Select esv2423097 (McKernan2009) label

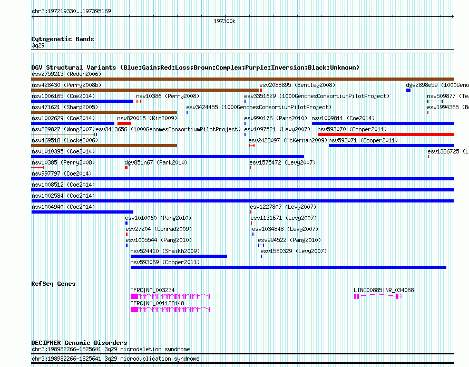[x=288, y=140]
